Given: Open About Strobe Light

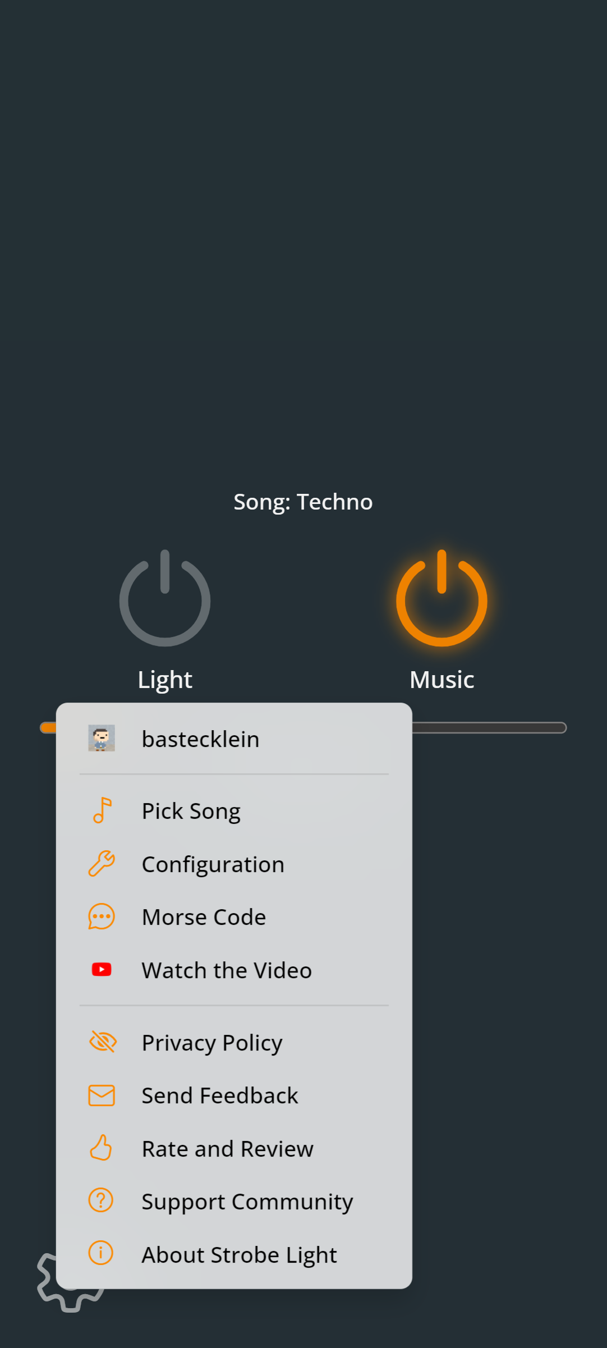Looking at the screenshot, I should (x=239, y=1255).
